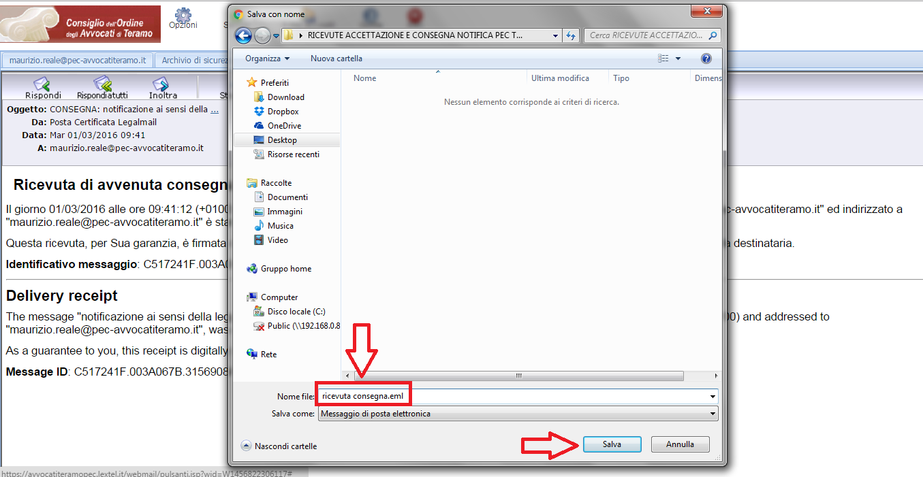923x477 pixels.
Task: Open the Salva come file type dropdown
Action: tap(517, 413)
